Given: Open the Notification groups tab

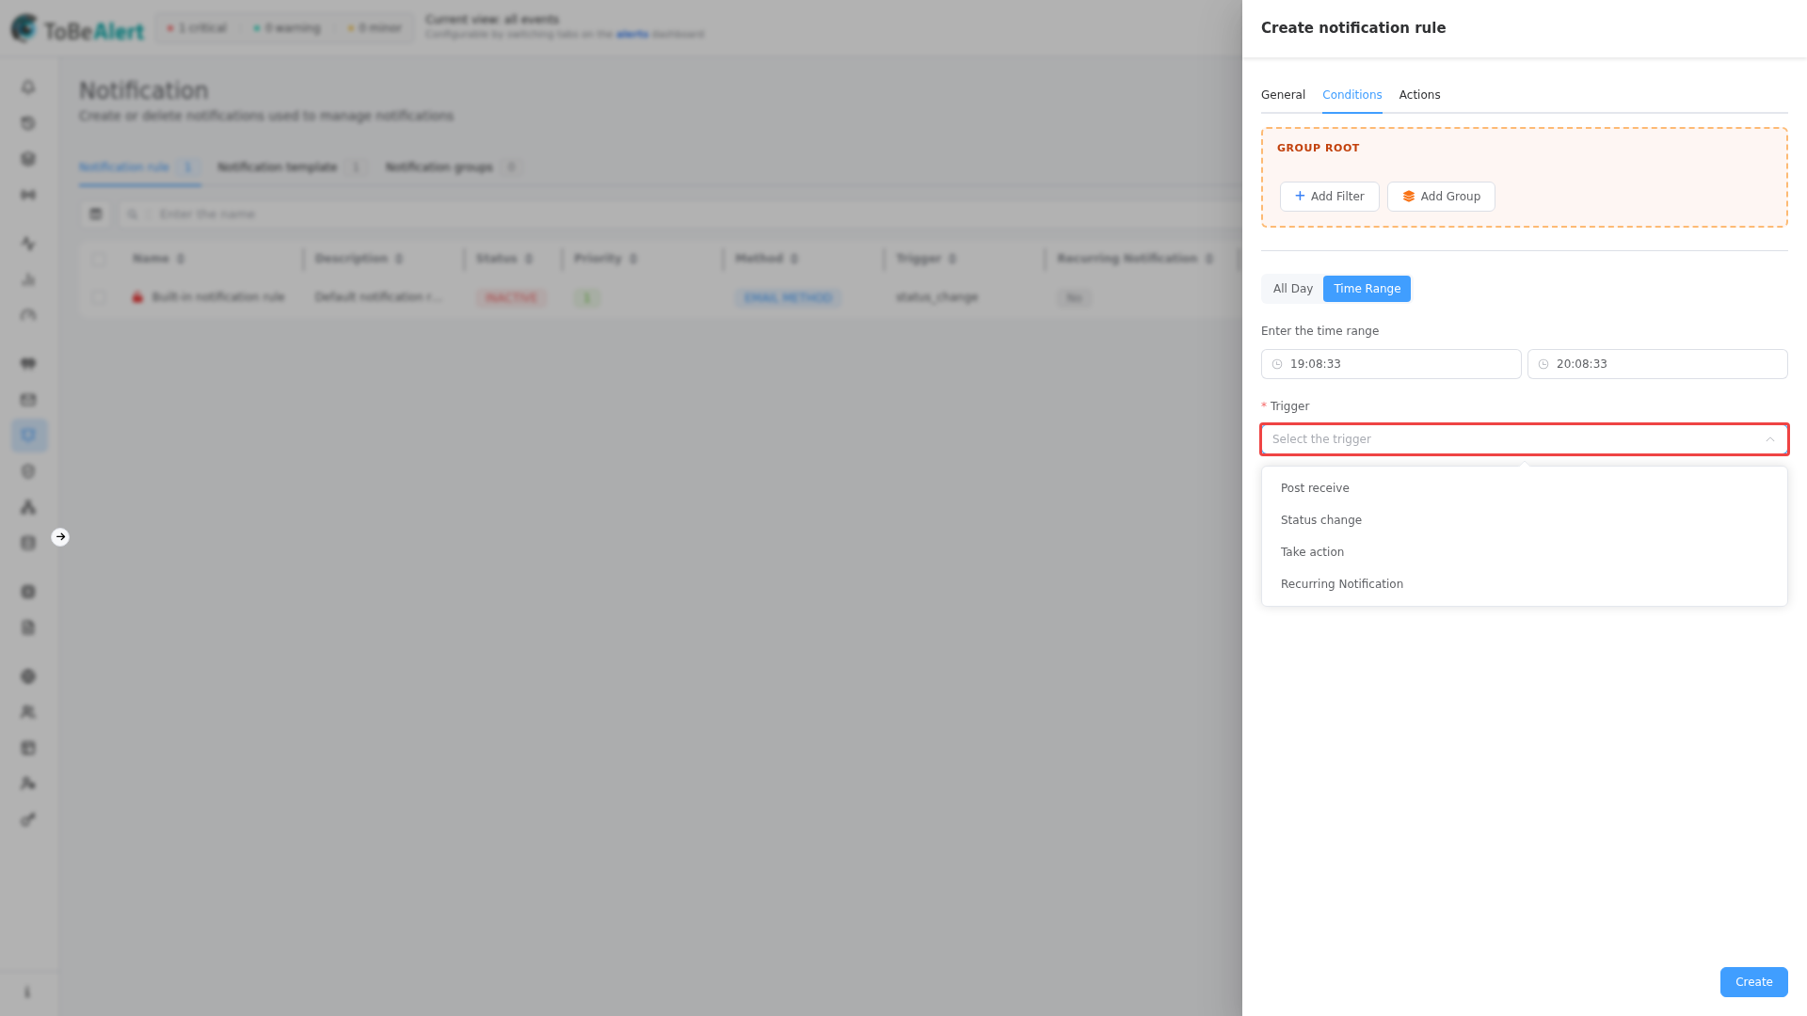Looking at the screenshot, I should (453, 167).
